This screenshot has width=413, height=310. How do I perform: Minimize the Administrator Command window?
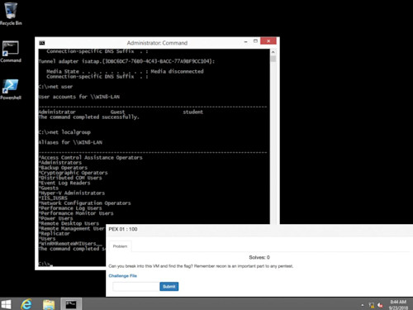point(245,41)
